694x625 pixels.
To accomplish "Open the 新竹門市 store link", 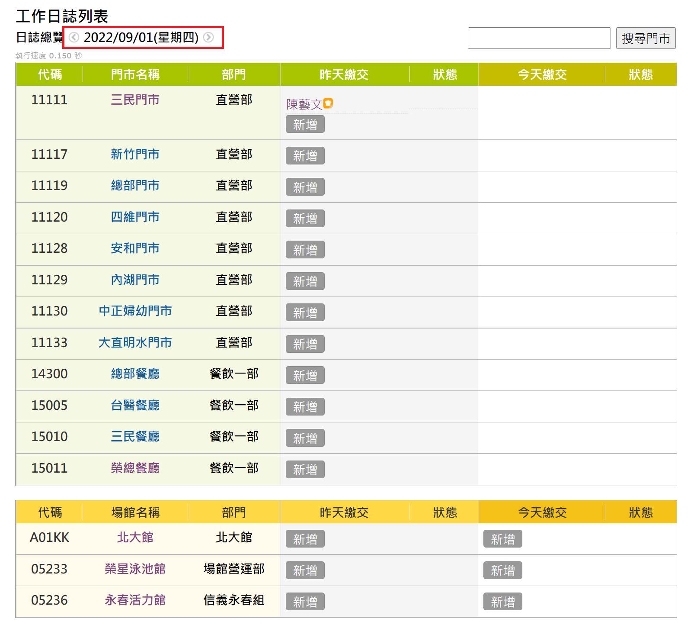I will pyautogui.click(x=135, y=155).
